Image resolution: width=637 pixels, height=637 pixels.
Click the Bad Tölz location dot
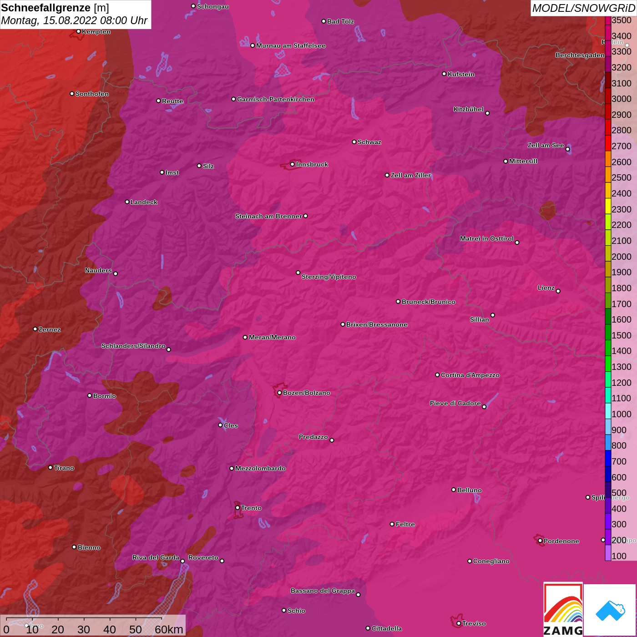(x=324, y=21)
